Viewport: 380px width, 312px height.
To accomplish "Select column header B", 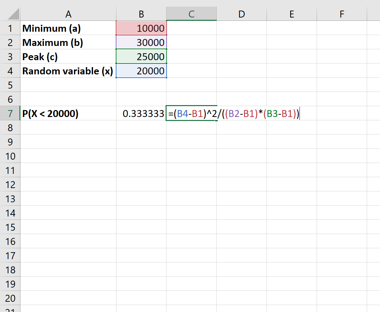I will 141,13.
